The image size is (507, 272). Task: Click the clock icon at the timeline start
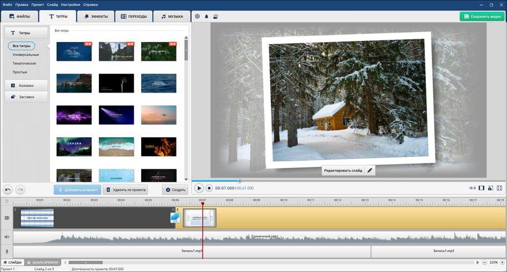click(7, 202)
